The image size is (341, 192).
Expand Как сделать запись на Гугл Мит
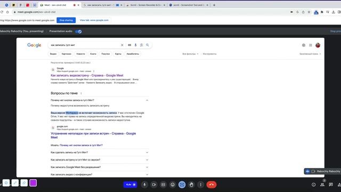click(x=100, y=153)
